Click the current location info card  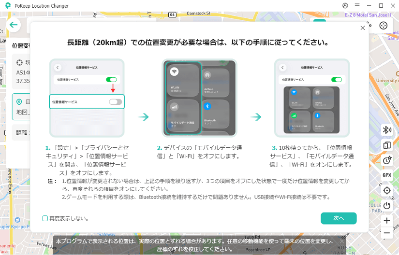(x=22, y=71)
